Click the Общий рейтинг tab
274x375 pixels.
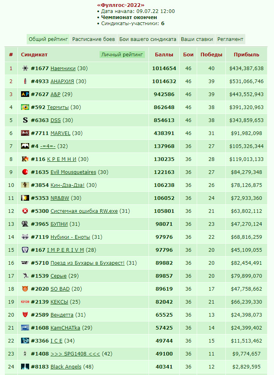coord(48,39)
